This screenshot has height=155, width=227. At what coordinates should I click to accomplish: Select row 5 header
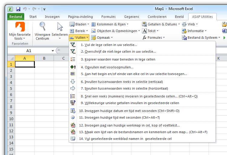click(11, 88)
